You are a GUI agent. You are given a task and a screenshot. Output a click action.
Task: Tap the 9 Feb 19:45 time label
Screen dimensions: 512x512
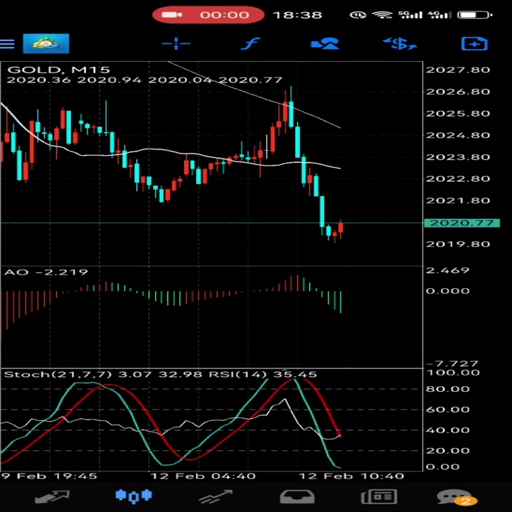point(48,476)
